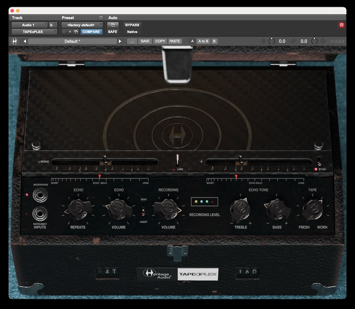Click the Echo Tone Treble knob
This screenshot has width=355, height=309.
pos(240,210)
